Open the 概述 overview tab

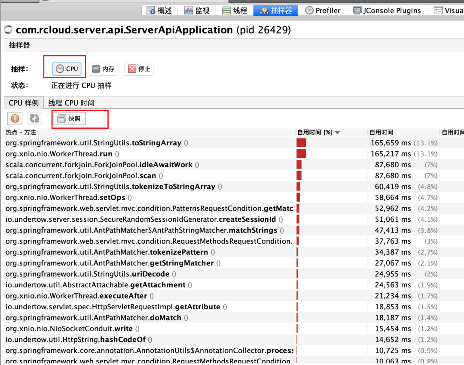pos(159,10)
